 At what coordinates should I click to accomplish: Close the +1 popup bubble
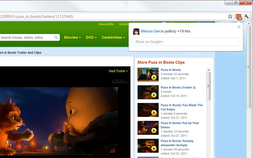point(239,27)
